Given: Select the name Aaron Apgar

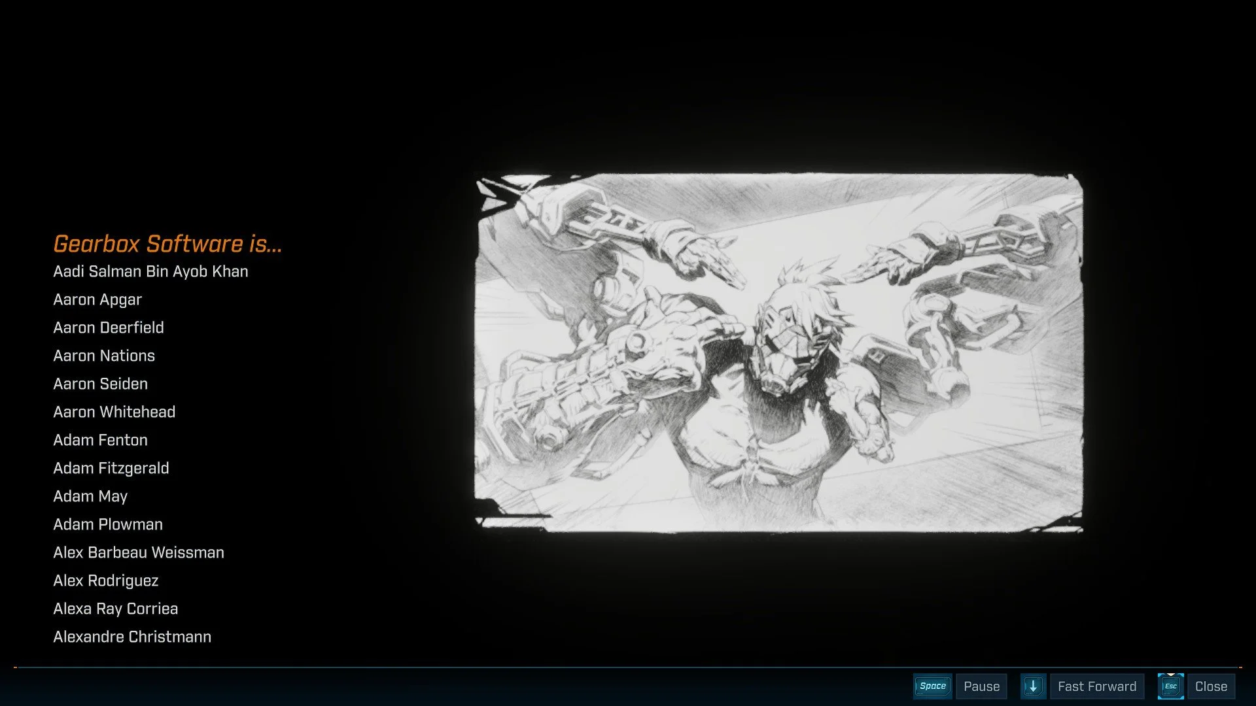Looking at the screenshot, I should (97, 299).
